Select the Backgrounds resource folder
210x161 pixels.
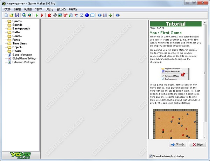coord(21,29)
